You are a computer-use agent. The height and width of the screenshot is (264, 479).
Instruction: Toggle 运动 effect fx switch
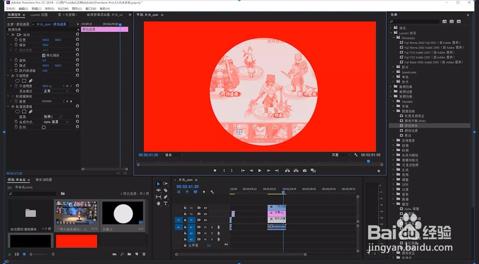[x=13, y=35]
